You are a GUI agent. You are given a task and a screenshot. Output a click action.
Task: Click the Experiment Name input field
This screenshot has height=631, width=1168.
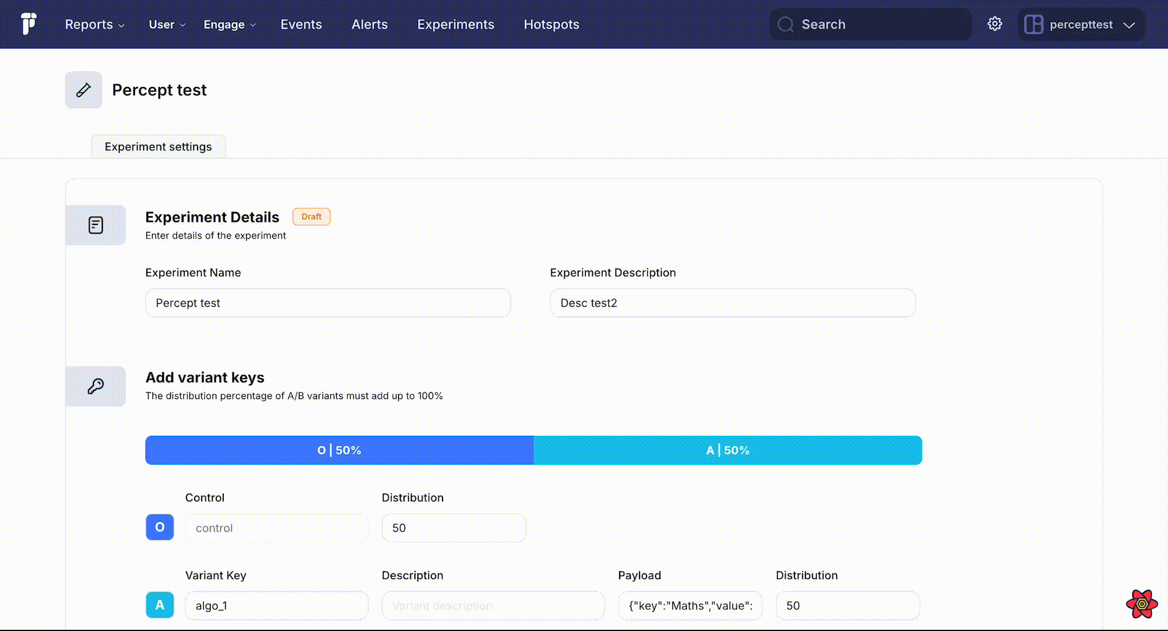(x=327, y=302)
